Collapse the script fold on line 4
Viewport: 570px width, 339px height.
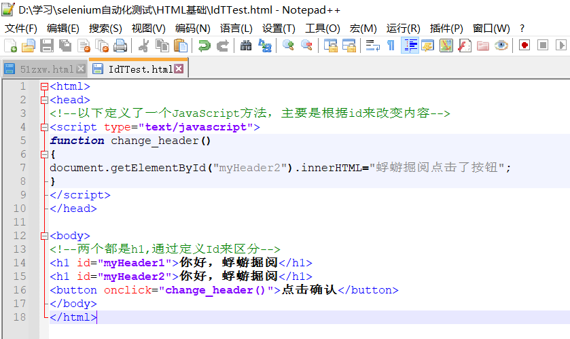click(x=44, y=127)
